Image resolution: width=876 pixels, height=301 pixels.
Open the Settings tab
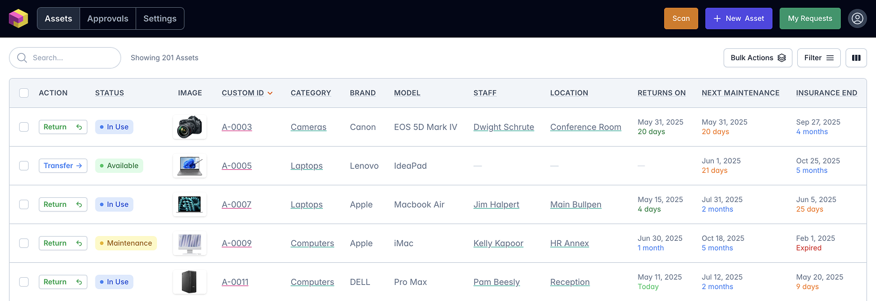click(x=160, y=18)
